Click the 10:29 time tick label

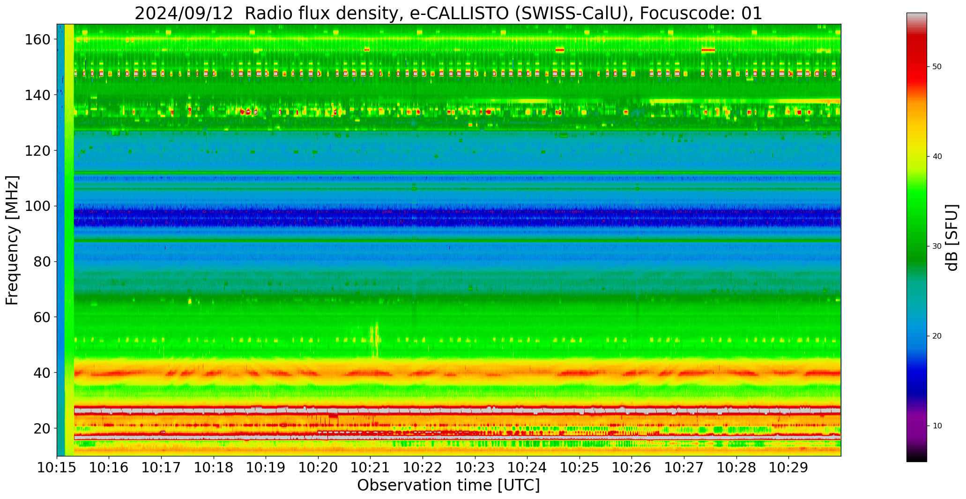(788, 468)
